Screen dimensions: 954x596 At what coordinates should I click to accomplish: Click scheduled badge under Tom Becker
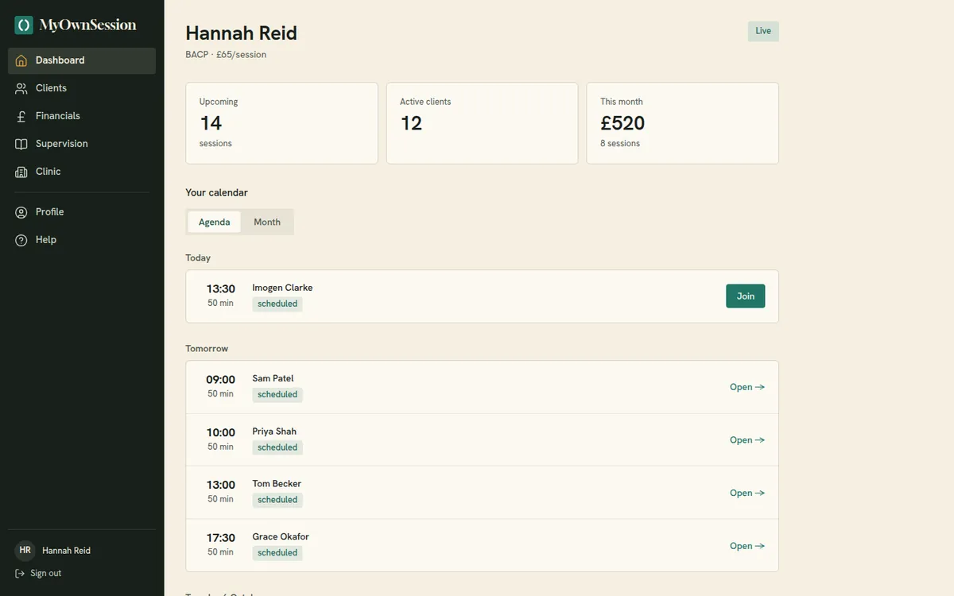[277, 500]
